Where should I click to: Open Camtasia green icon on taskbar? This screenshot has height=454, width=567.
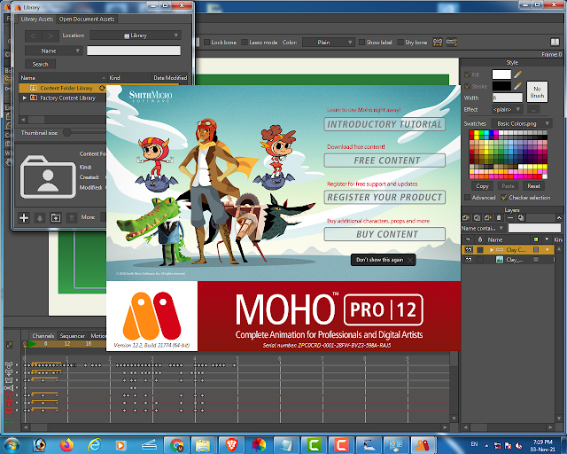pyautogui.click(x=315, y=445)
